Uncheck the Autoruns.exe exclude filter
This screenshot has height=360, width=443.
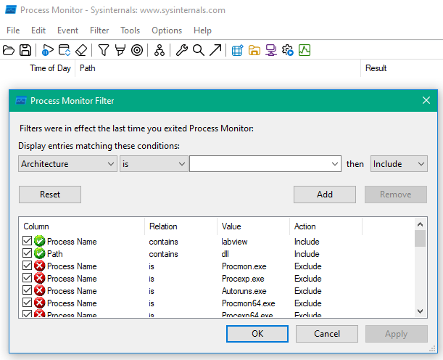(27, 290)
